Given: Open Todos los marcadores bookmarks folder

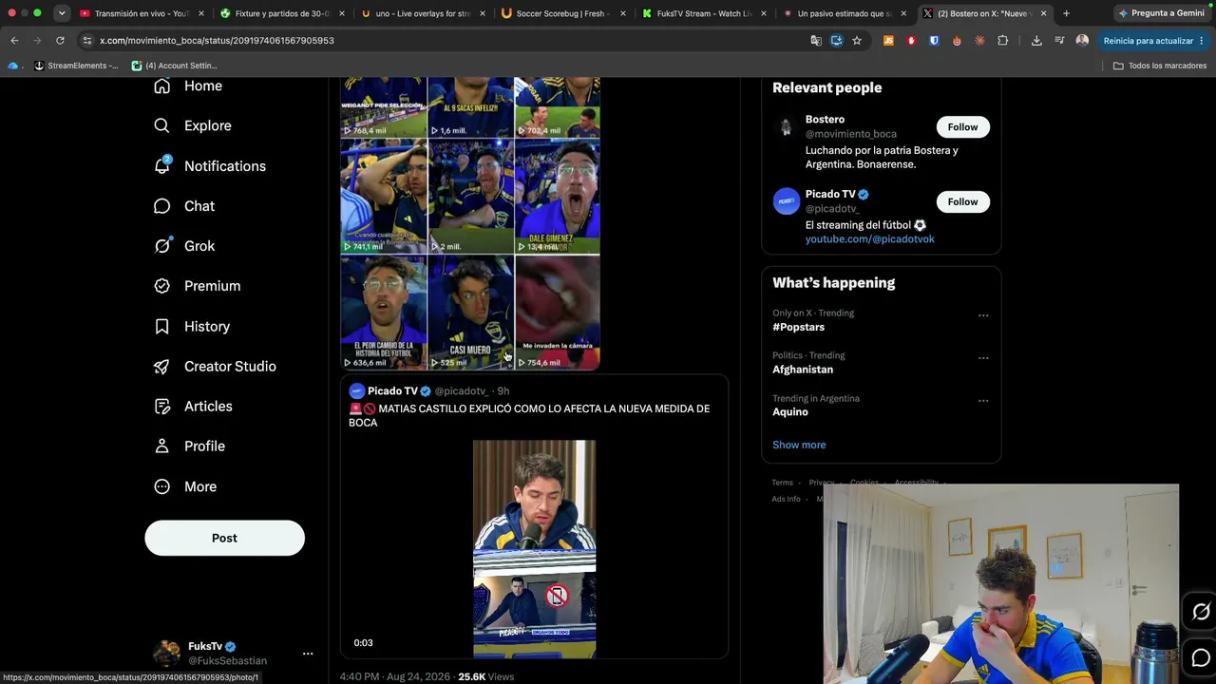Looking at the screenshot, I should [x=1160, y=66].
